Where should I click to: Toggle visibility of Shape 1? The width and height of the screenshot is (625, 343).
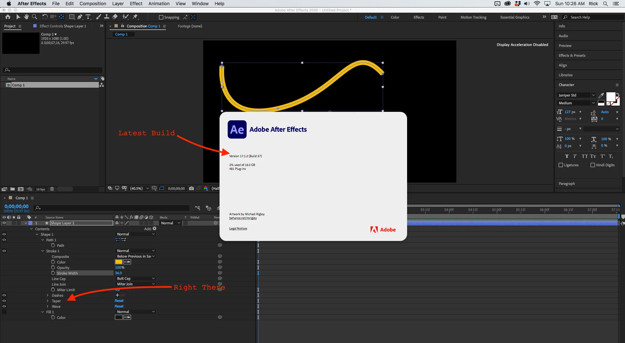coord(4,234)
